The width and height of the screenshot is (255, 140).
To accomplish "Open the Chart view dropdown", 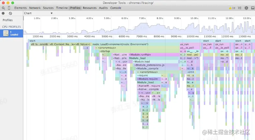I will (39, 13).
